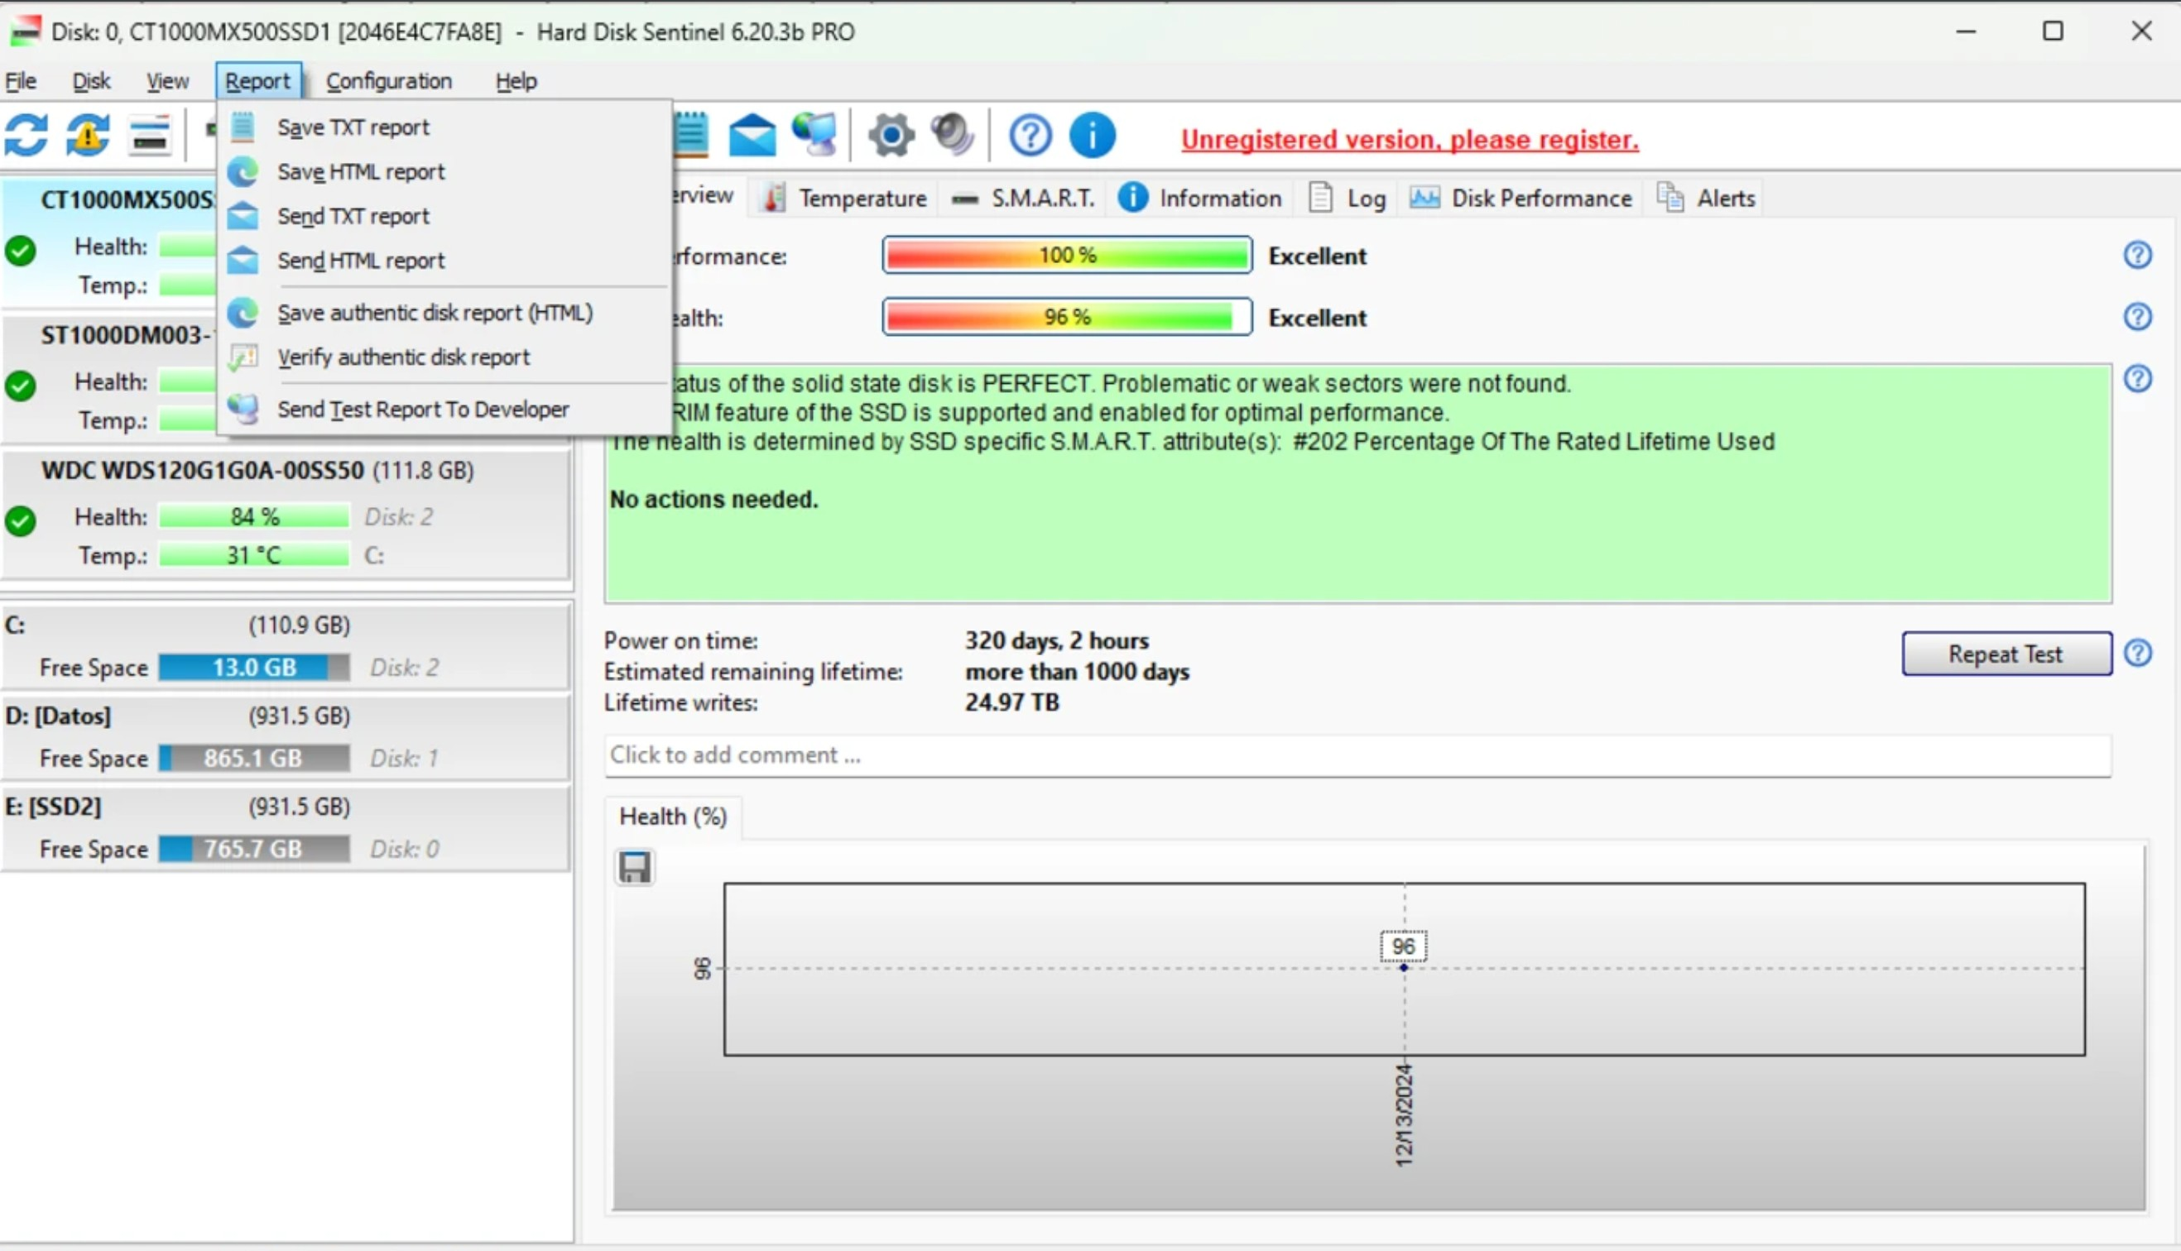The width and height of the screenshot is (2181, 1251).
Task: Select the E: [SSD2] partition row
Action: (x=286, y=828)
